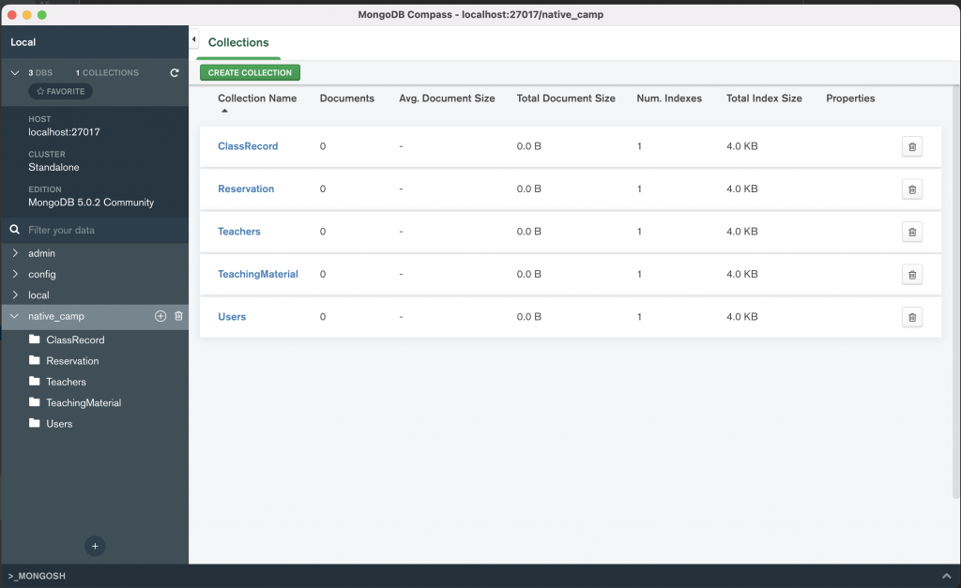The height and width of the screenshot is (588, 961).
Task: Toggle sort arrow under Collection Name
Action: pos(224,111)
